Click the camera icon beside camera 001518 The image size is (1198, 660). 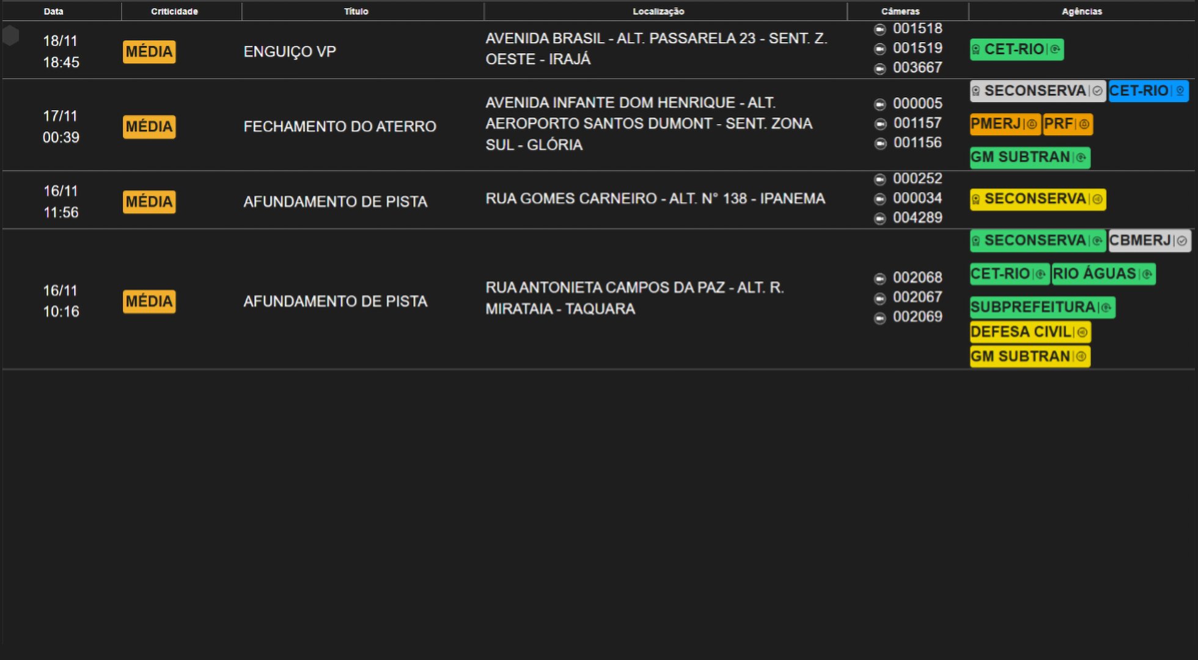pyautogui.click(x=880, y=29)
